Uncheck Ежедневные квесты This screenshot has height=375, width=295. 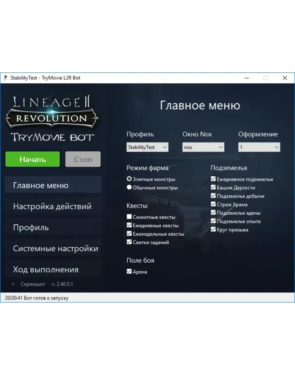(129, 225)
